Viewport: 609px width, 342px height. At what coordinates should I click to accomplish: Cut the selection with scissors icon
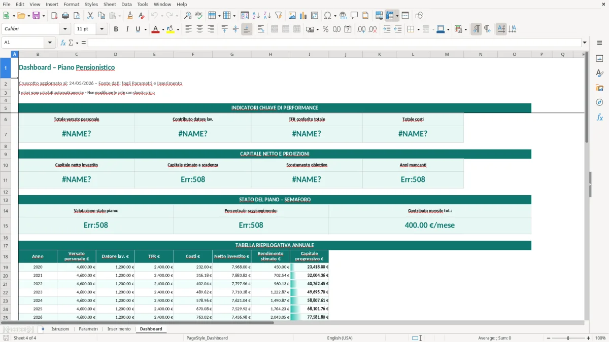coord(90,16)
